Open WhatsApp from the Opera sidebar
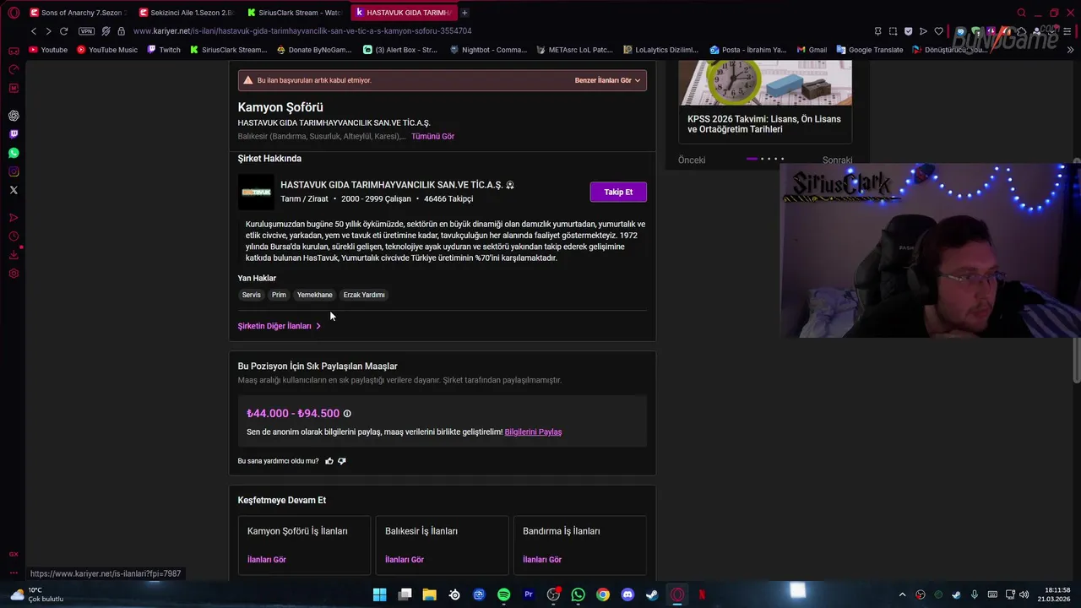 (14, 153)
